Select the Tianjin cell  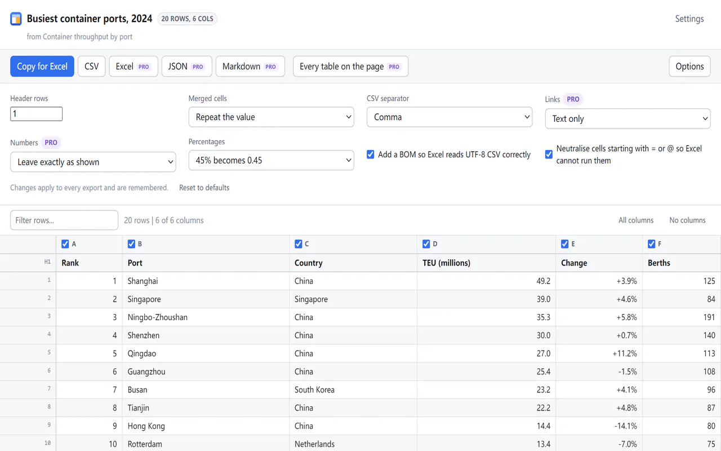click(206, 408)
